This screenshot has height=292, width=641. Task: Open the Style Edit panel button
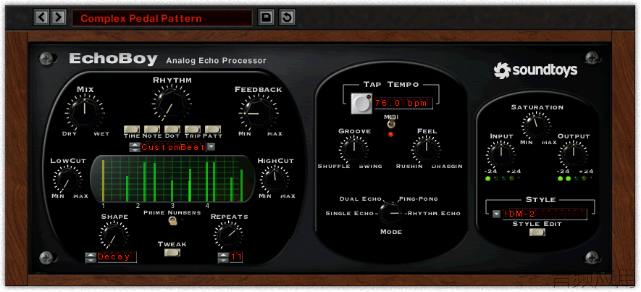tap(537, 232)
